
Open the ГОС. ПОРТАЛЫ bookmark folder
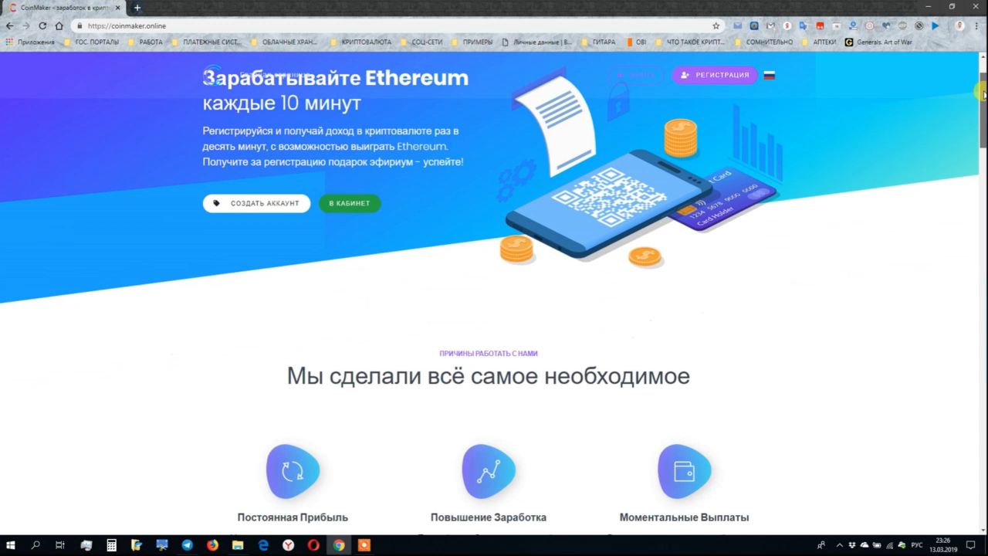pos(91,42)
